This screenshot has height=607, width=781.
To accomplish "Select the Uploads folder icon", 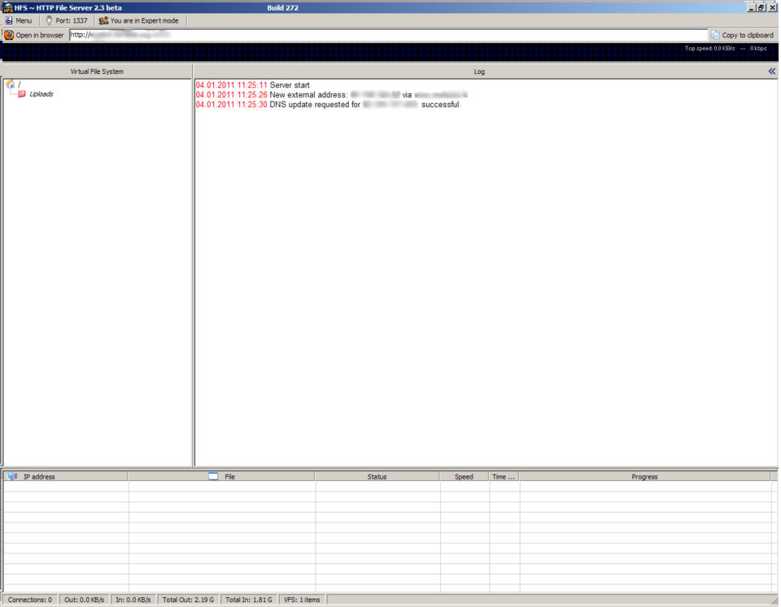I will [x=21, y=93].
